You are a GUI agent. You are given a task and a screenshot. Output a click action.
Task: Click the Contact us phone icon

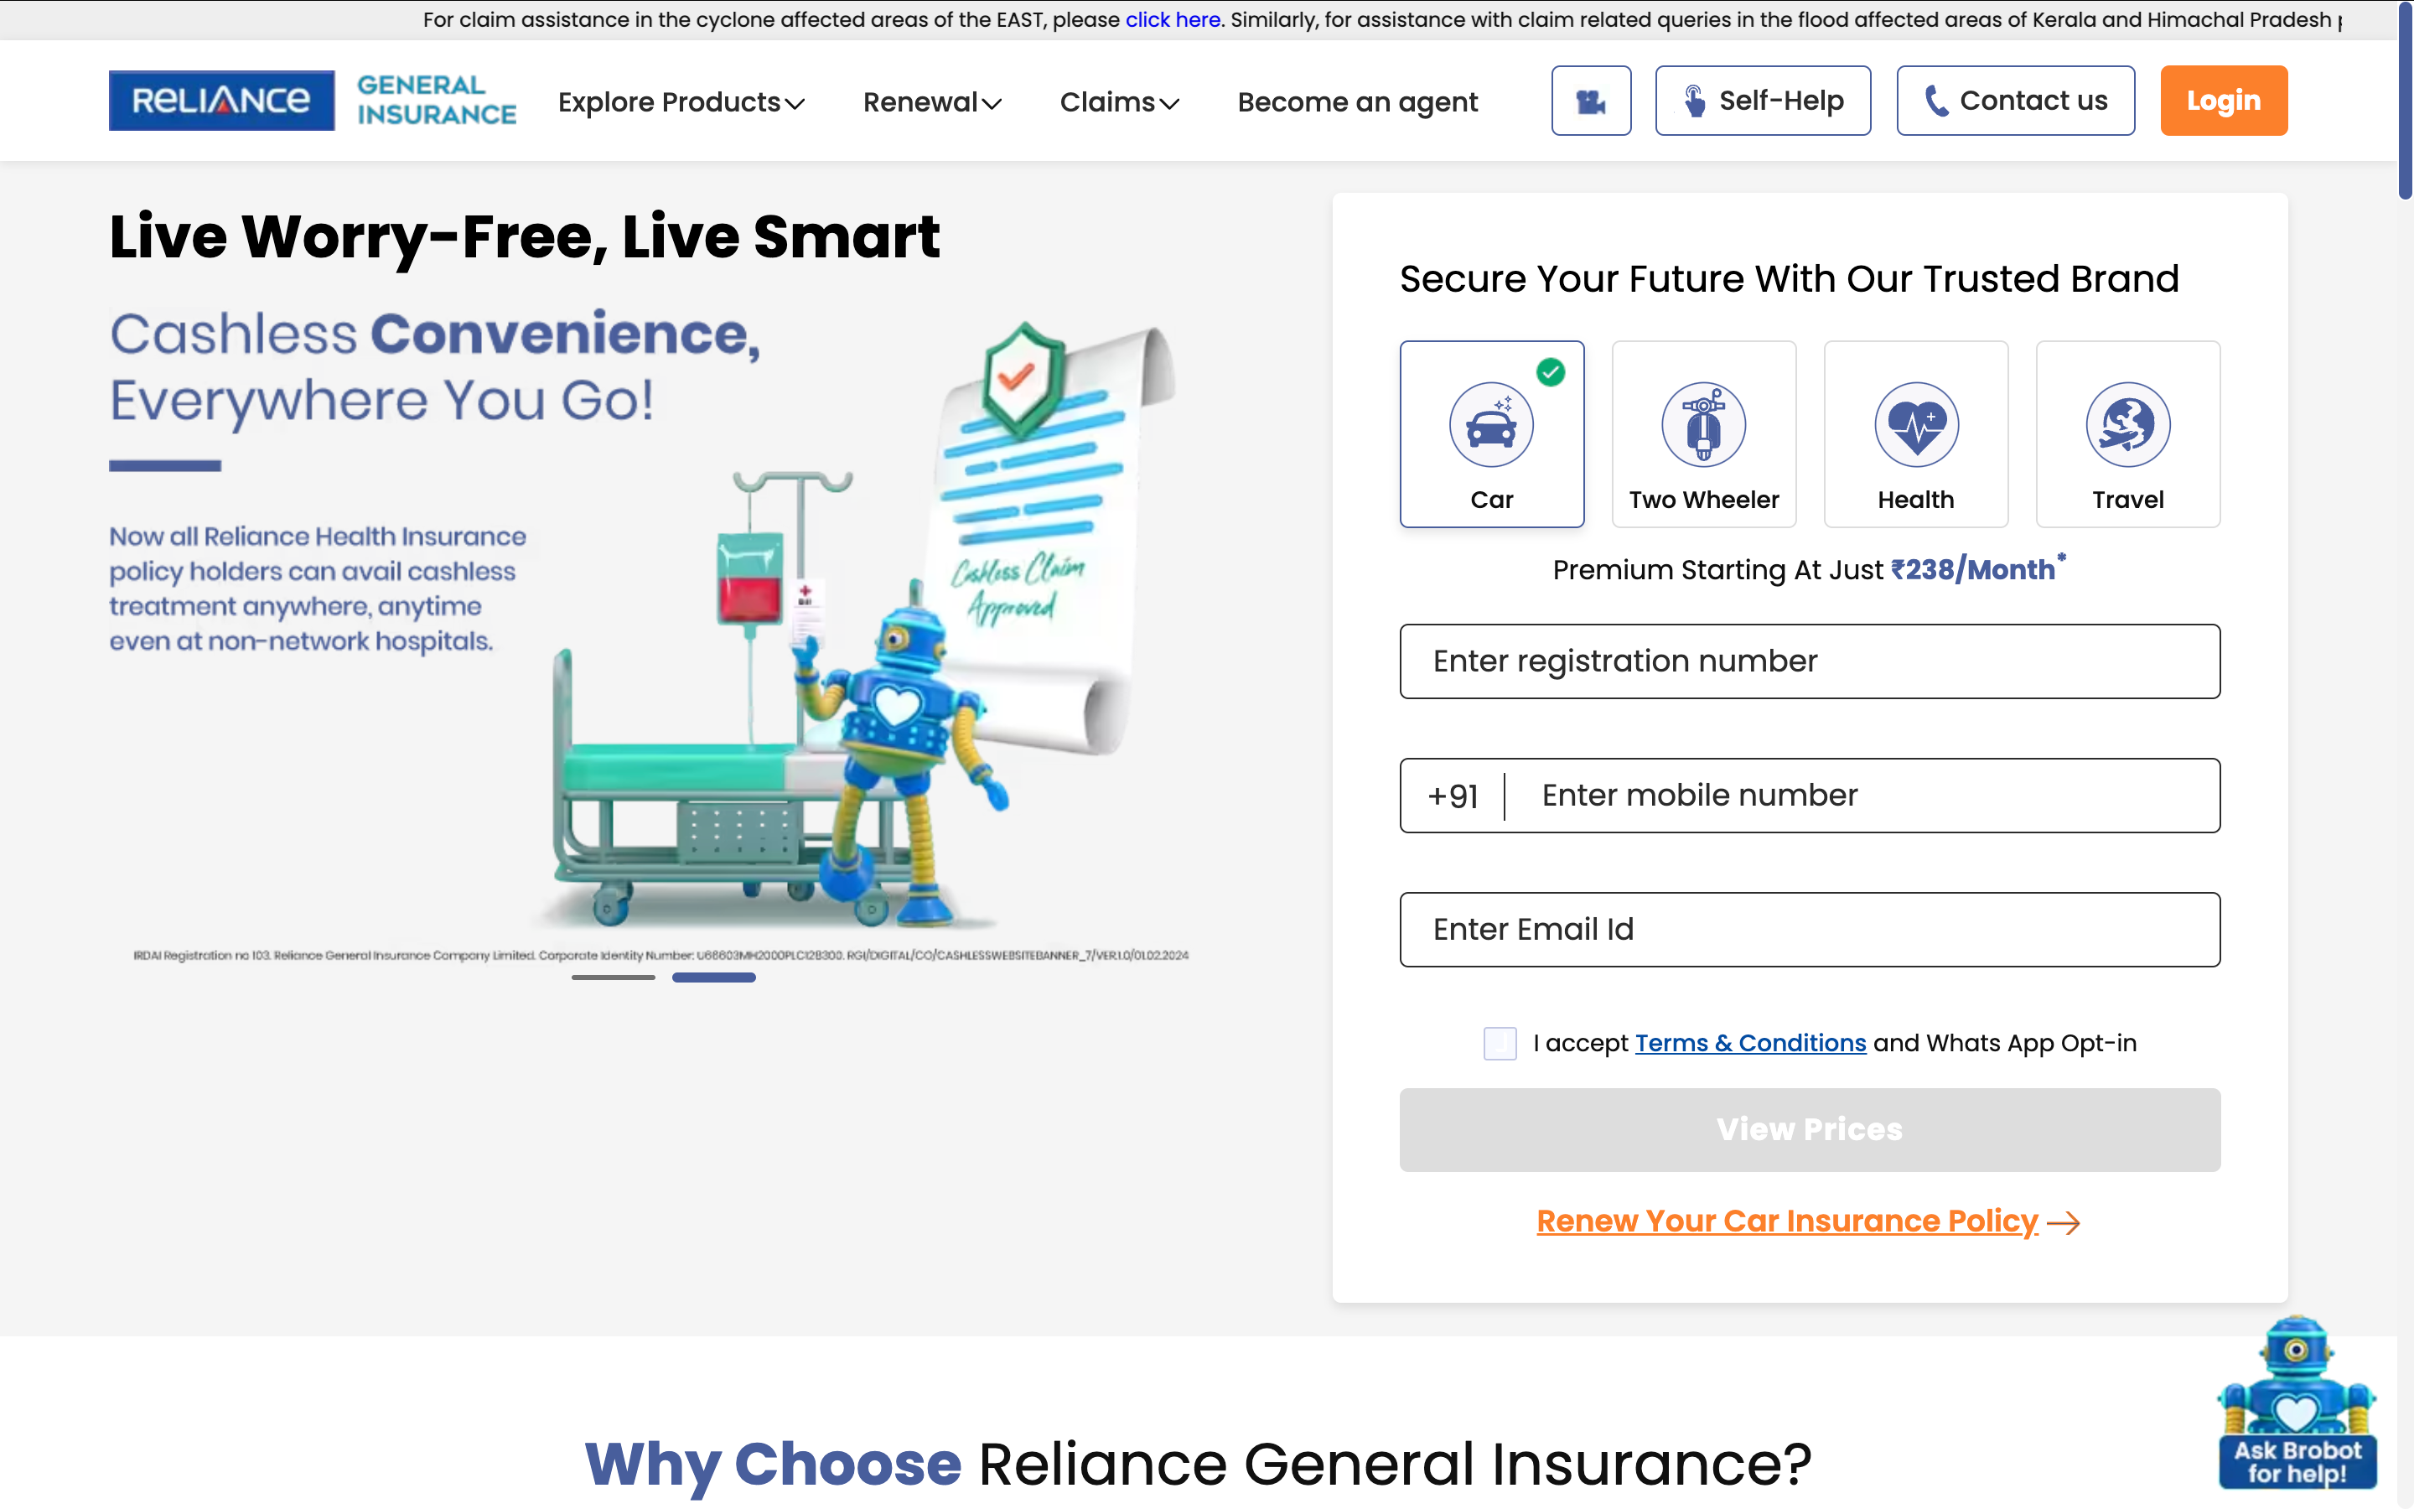click(x=1936, y=99)
